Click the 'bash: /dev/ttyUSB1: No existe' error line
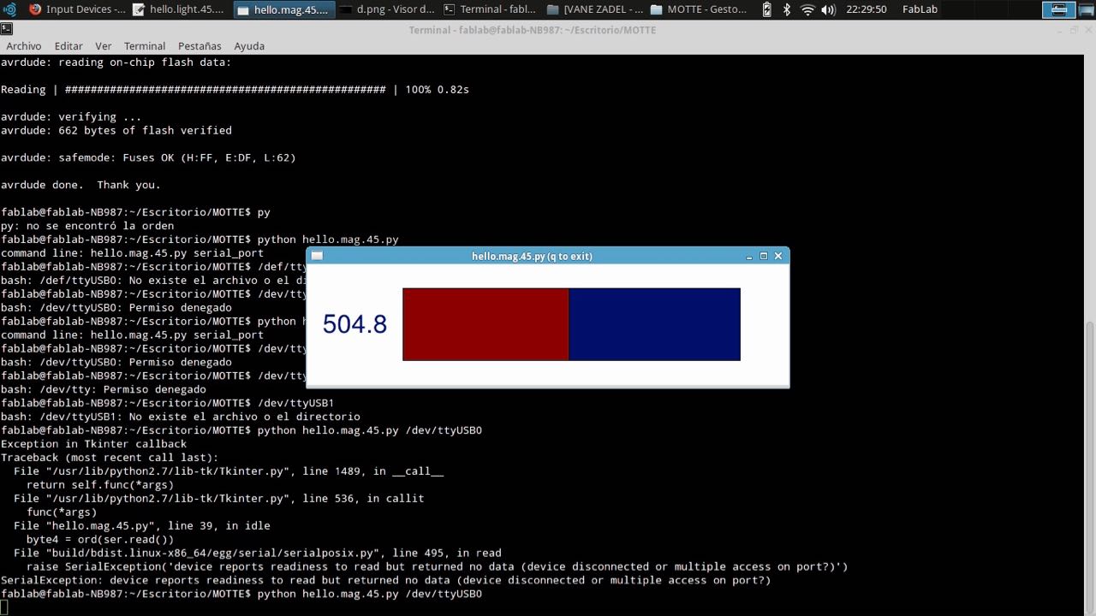 180,417
